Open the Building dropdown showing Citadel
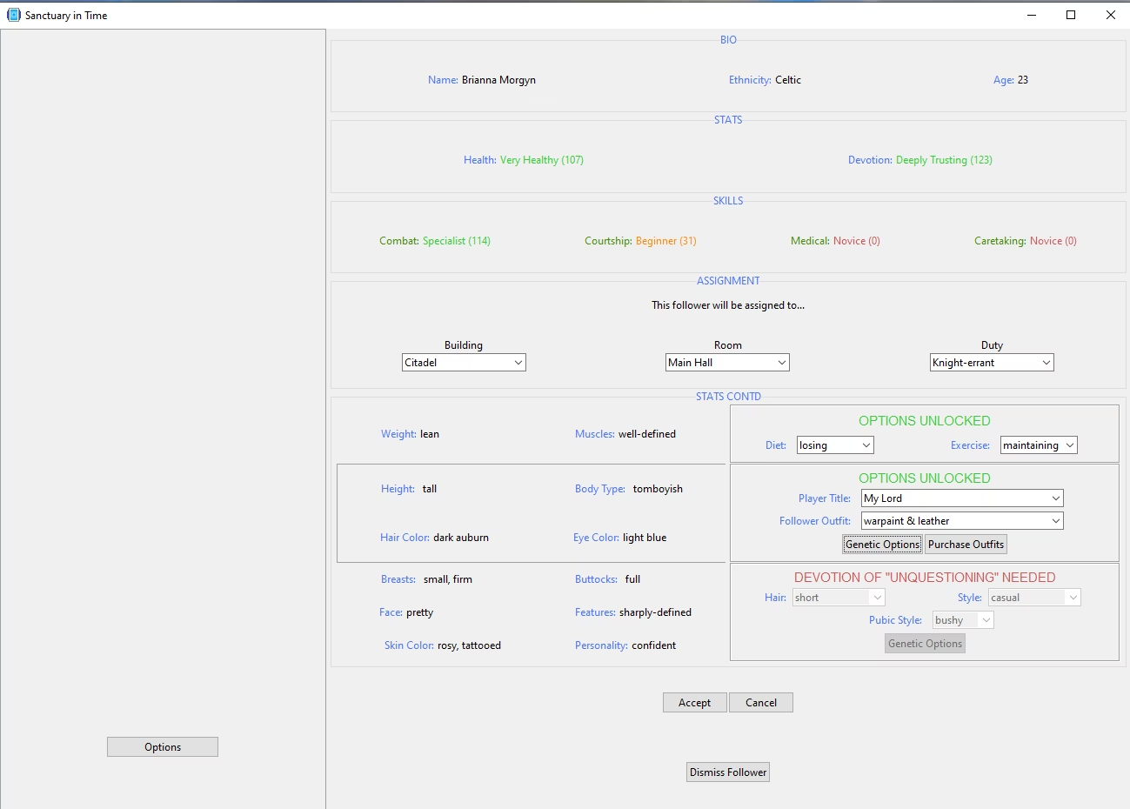Image resolution: width=1130 pixels, height=809 pixels. pos(464,363)
